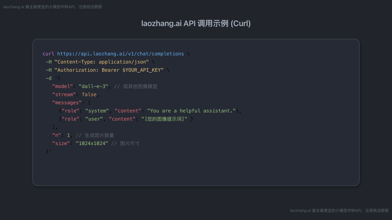The image size is (392, 220).
Task: Click the URL https://api.laozhang.ai/v1/chat/completions
Action: coord(121,54)
